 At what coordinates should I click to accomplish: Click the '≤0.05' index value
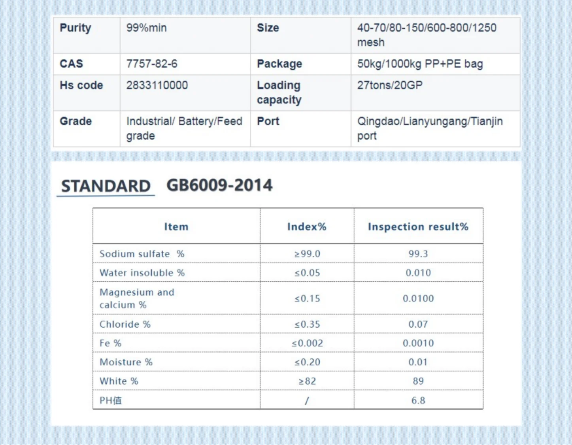click(307, 273)
